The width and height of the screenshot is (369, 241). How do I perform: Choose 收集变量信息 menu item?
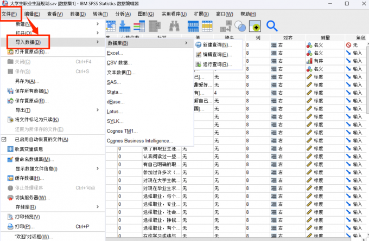(53, 149)
